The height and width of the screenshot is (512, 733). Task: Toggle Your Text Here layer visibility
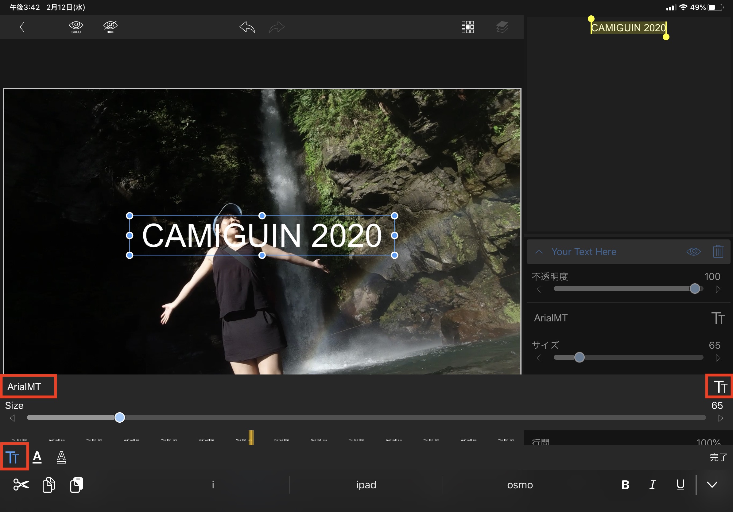point(693,251)
